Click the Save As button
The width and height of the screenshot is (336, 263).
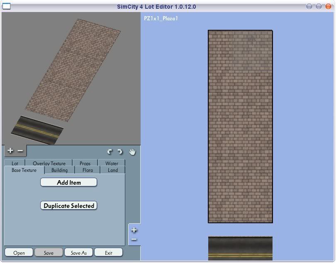click(78, 253)
